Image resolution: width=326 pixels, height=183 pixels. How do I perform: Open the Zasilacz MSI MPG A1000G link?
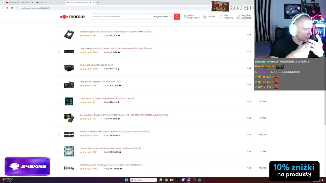point(97,65)
